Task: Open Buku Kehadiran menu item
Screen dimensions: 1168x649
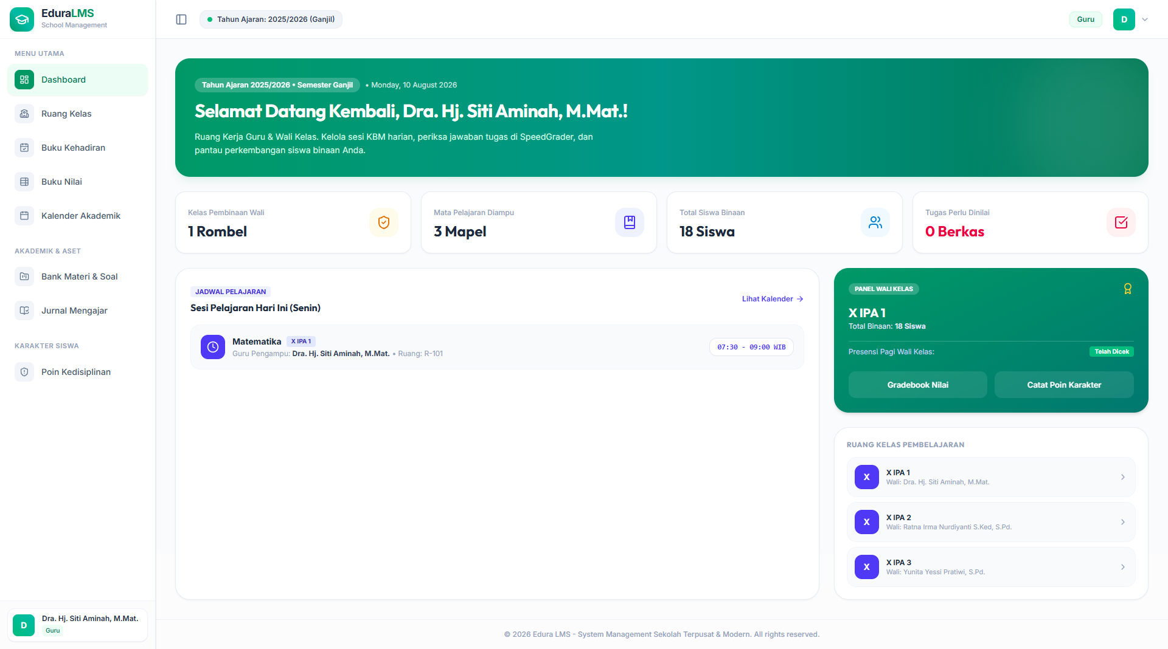Action: [x=78, y=148]
